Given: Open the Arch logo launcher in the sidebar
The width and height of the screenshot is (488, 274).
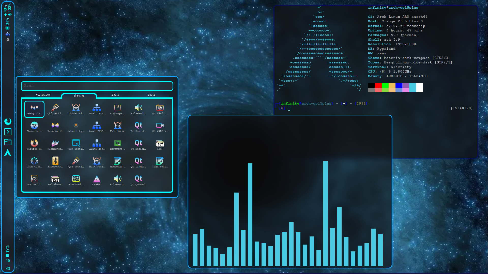Looking at the screenshot, I should tap(8, 153).
